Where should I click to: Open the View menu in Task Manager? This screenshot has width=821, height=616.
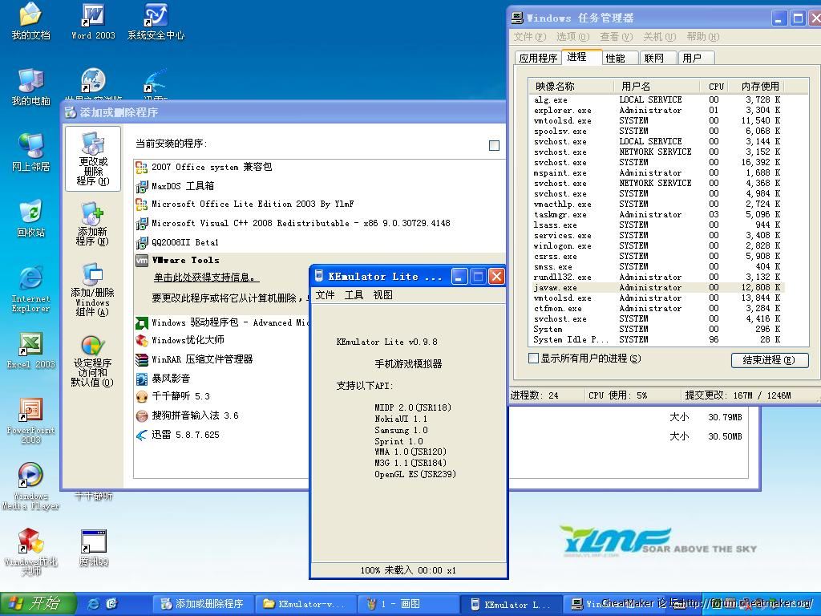point(615,37)
